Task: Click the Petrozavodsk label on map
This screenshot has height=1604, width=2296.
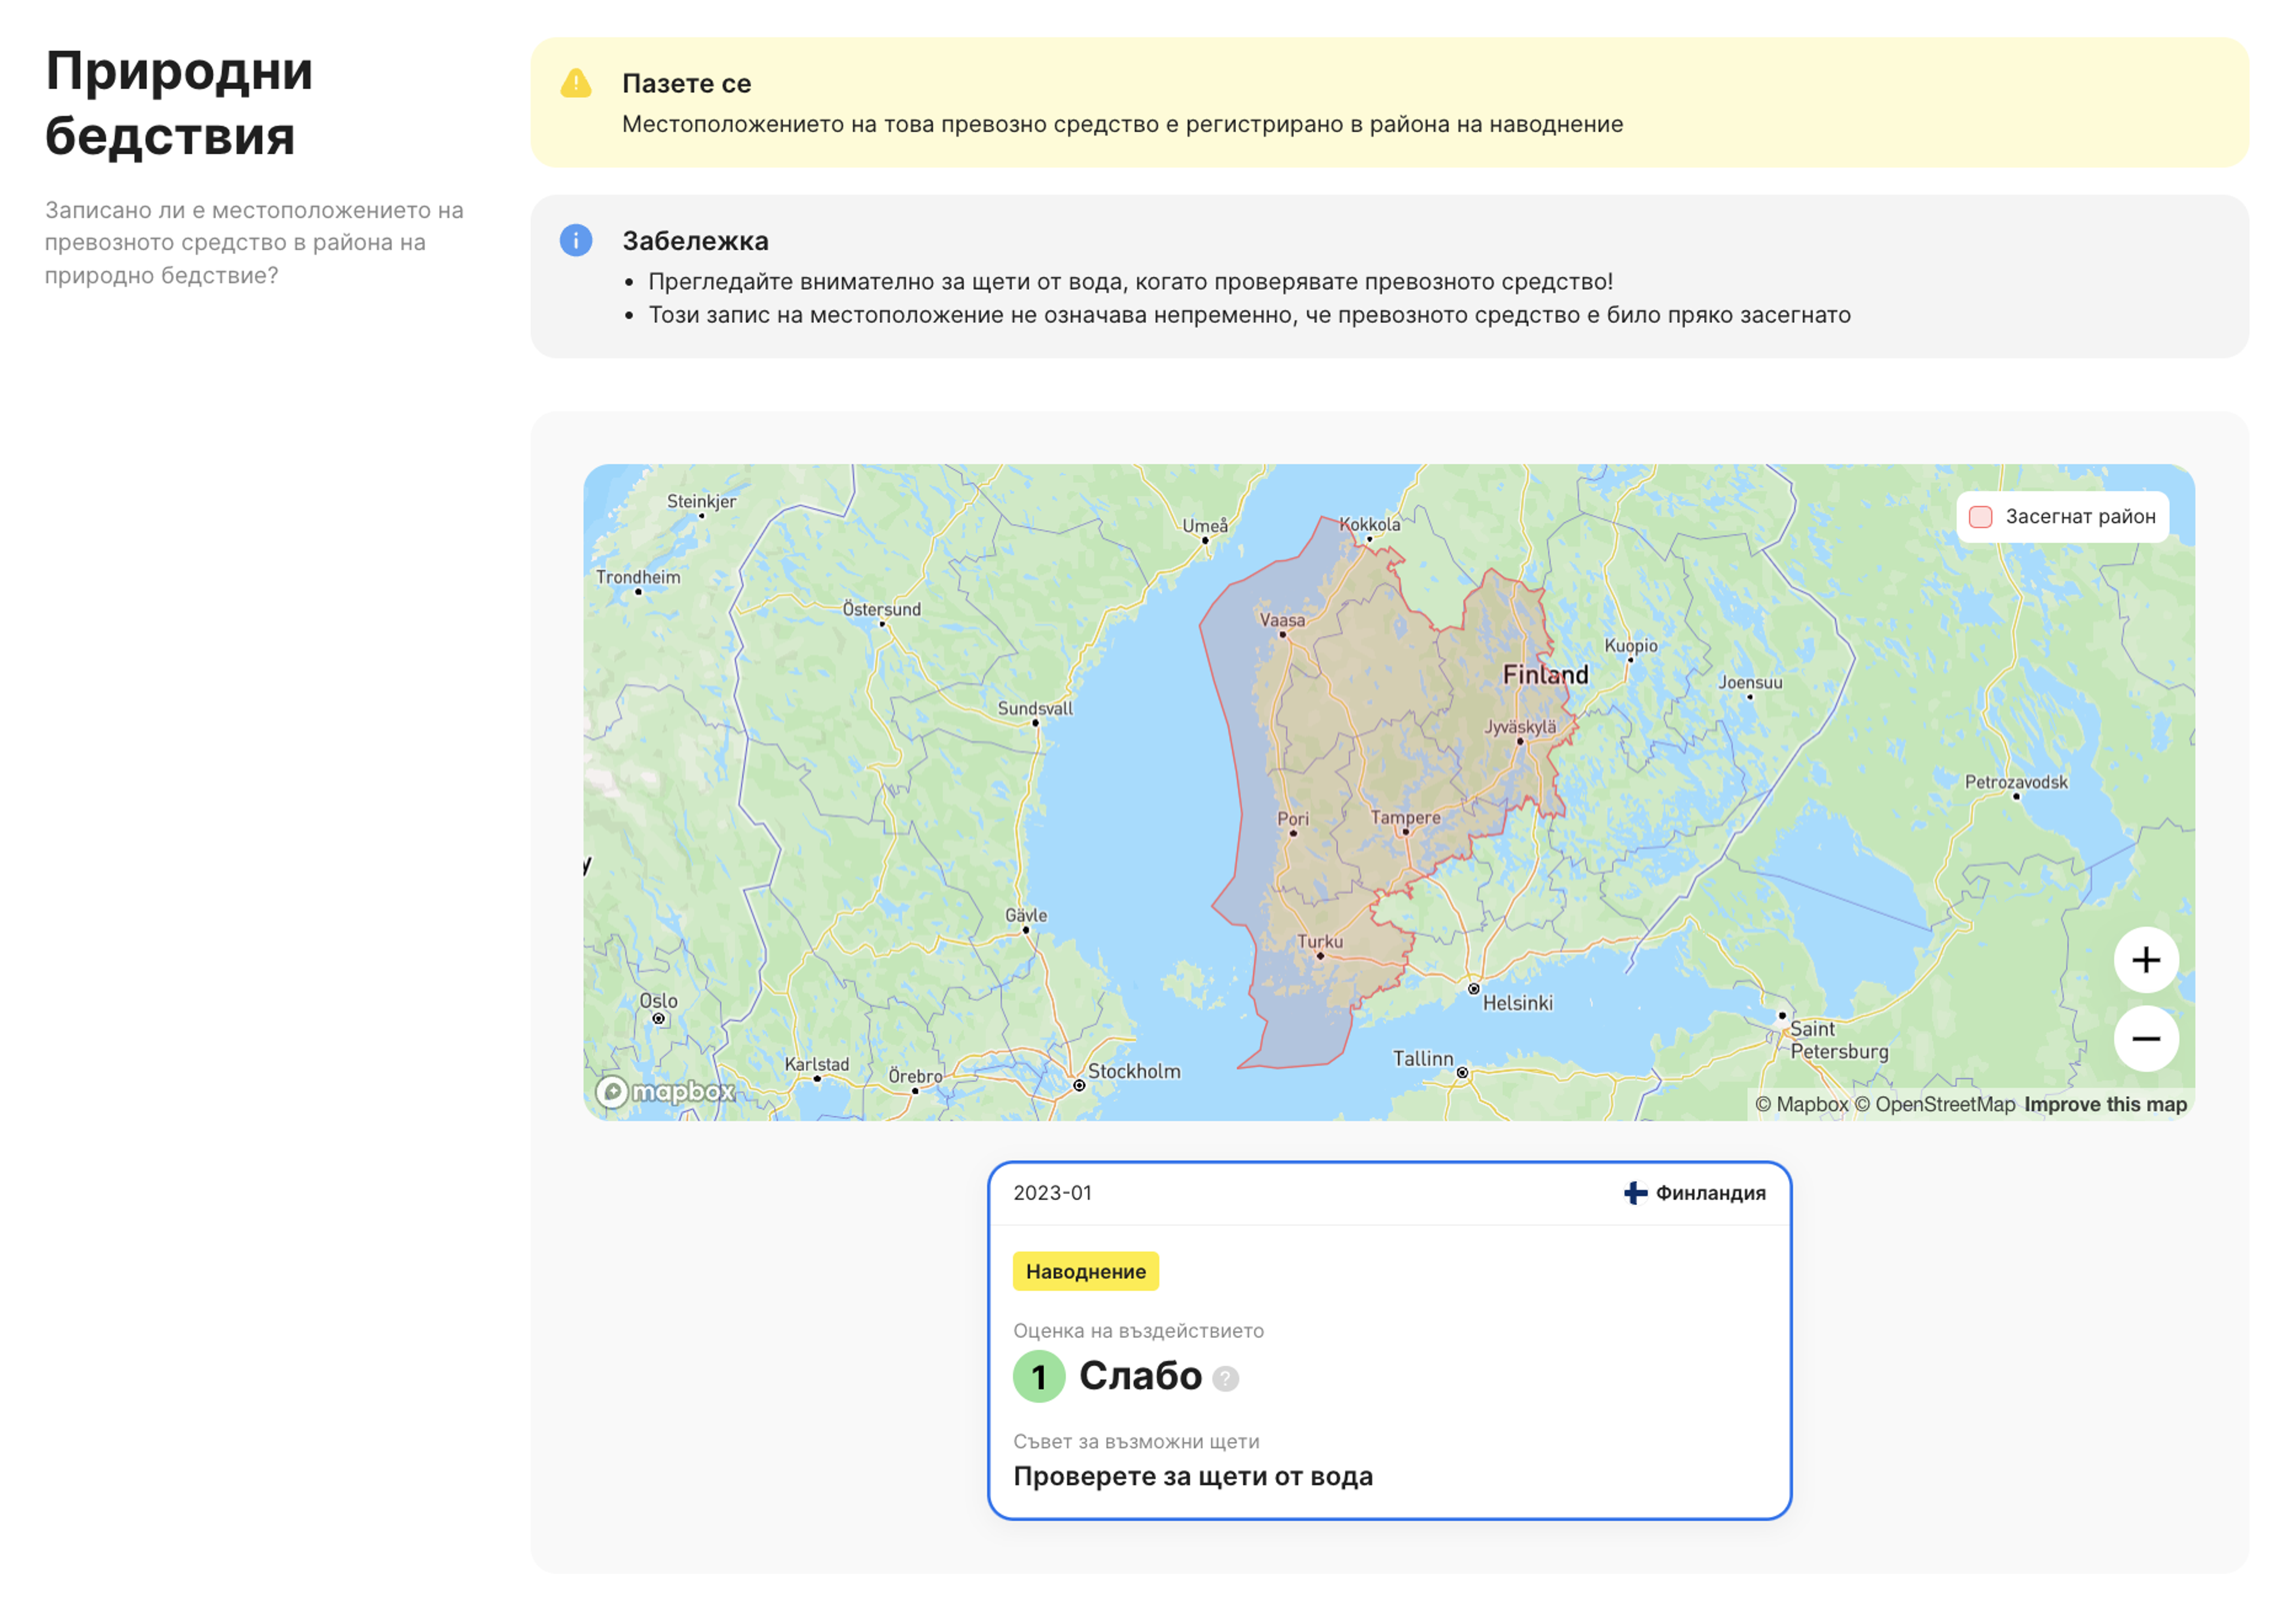Action: [2016, 782]
